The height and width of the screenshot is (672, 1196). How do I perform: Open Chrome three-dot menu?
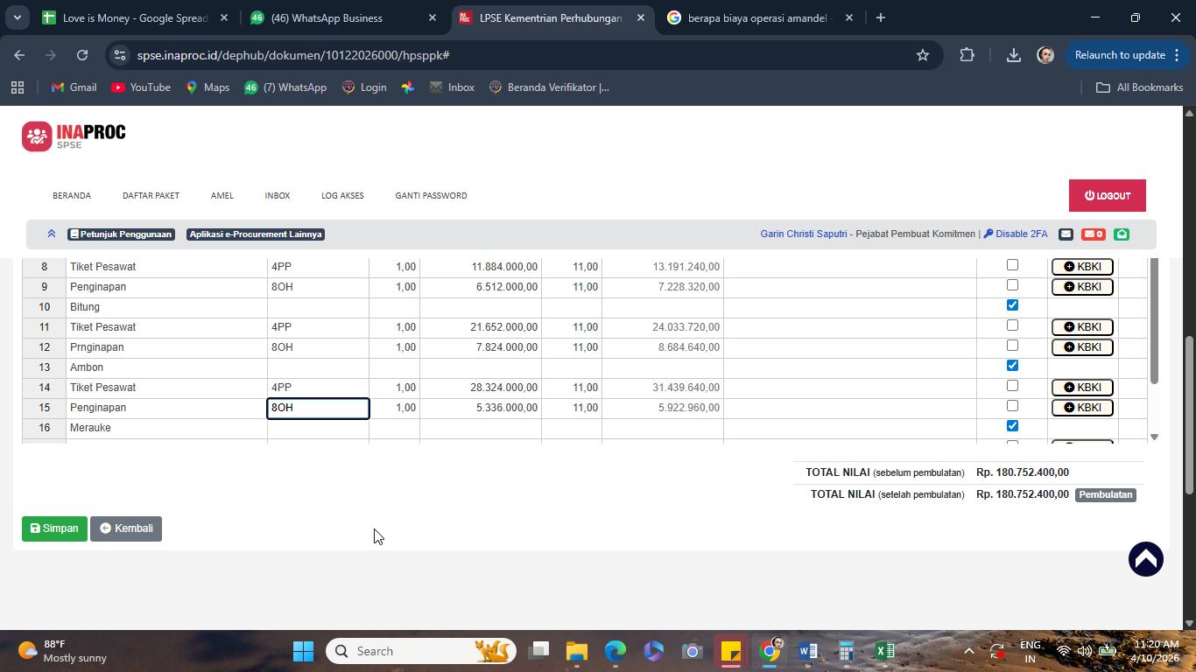[x=1177, y=55]
